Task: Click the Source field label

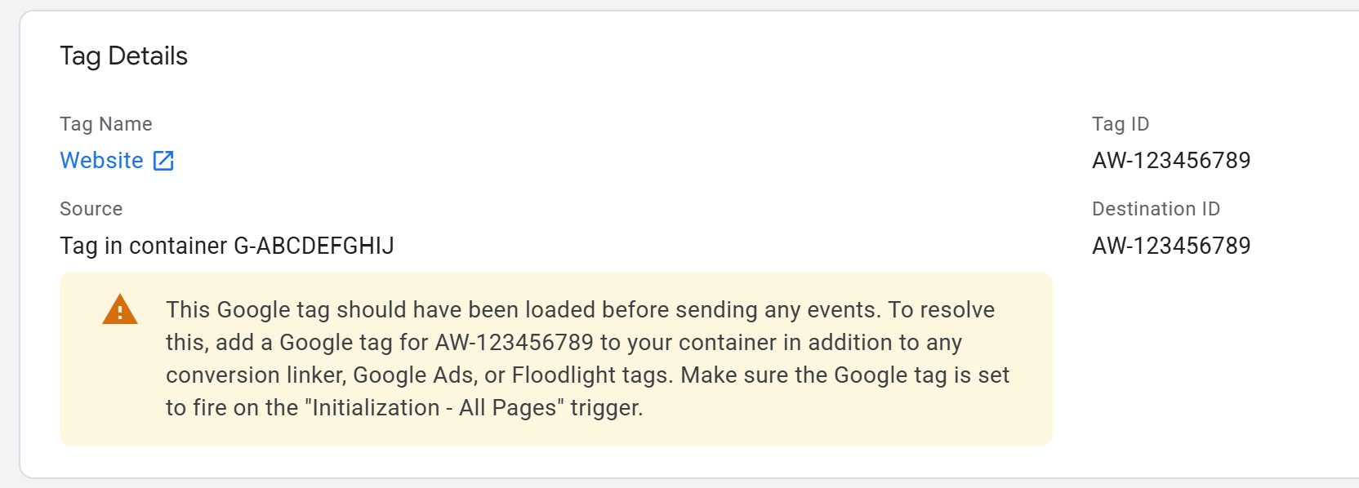Action: click(x=91, y=209)
